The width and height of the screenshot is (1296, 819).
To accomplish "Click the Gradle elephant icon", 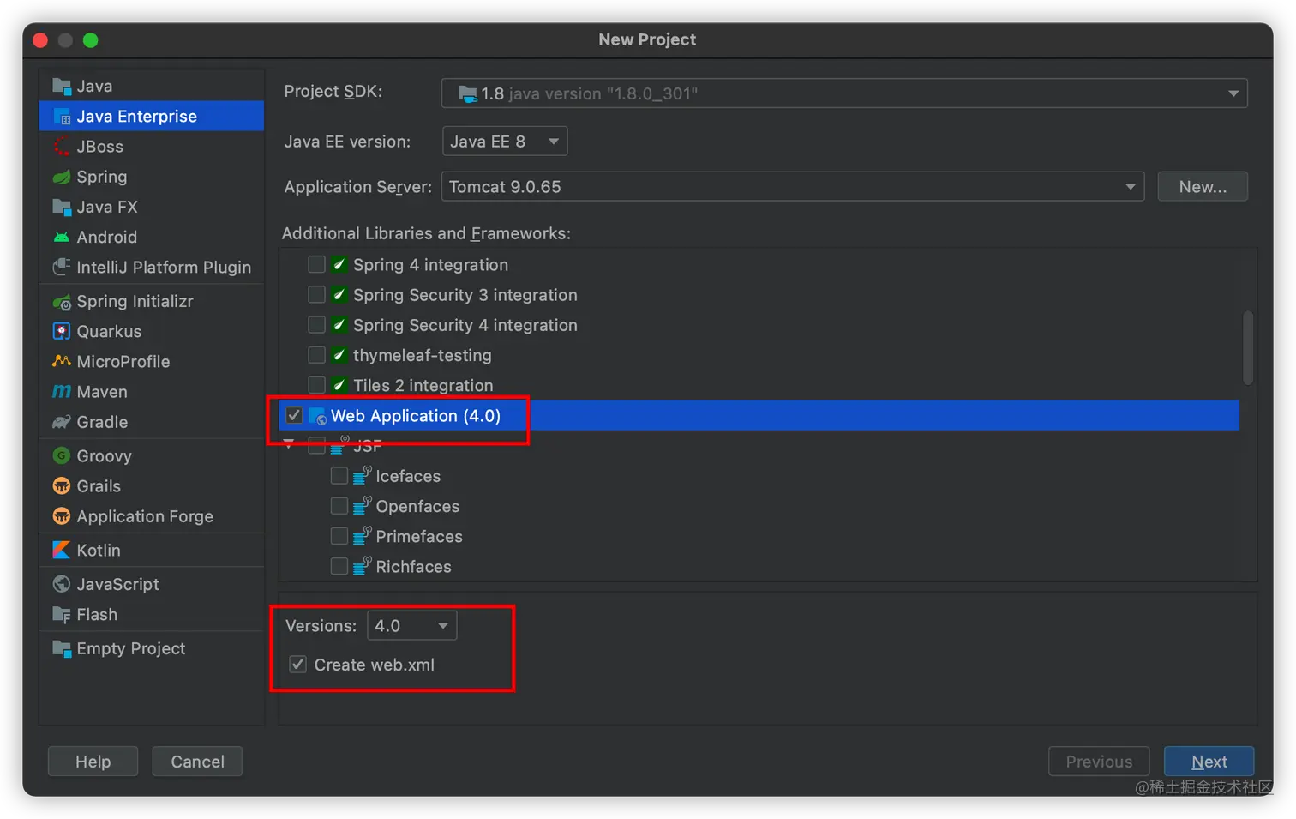I will (x=62, y=421).
